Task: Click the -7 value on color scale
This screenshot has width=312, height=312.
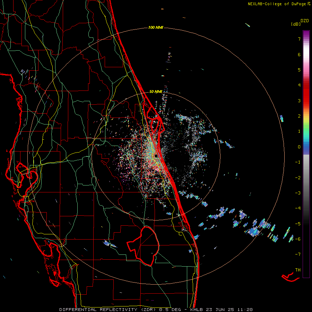Action: click(298, 254)
